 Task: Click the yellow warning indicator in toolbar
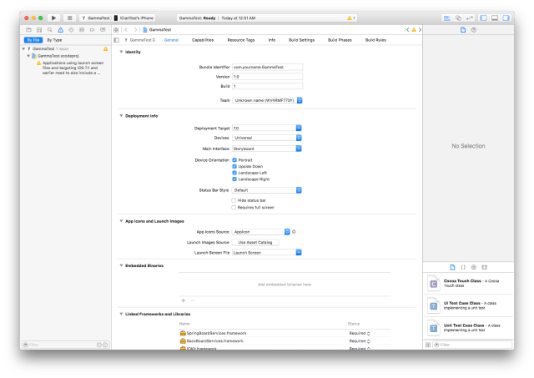353,17
